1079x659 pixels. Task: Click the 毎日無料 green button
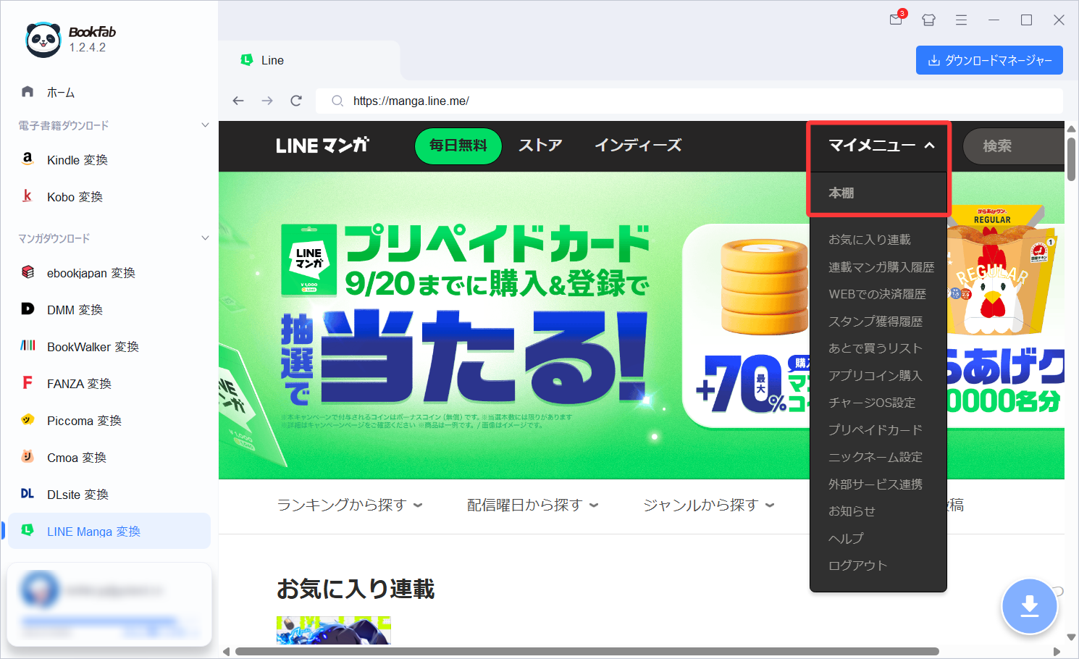(x=458, y=146)
